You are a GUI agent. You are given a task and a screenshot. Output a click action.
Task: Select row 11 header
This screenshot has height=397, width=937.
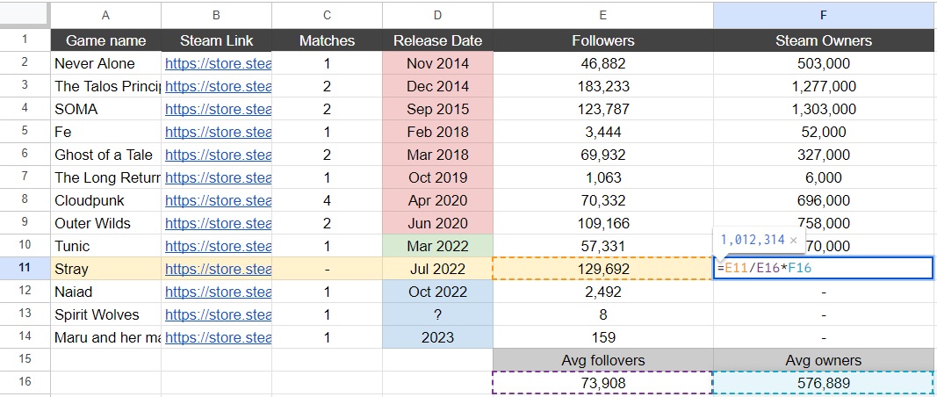[25, 269]
